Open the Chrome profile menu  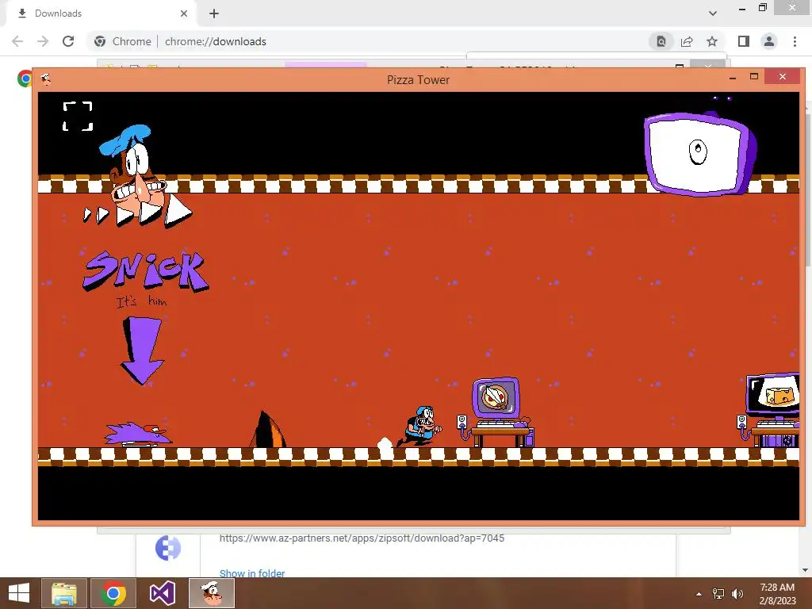(x=769, y=41)
